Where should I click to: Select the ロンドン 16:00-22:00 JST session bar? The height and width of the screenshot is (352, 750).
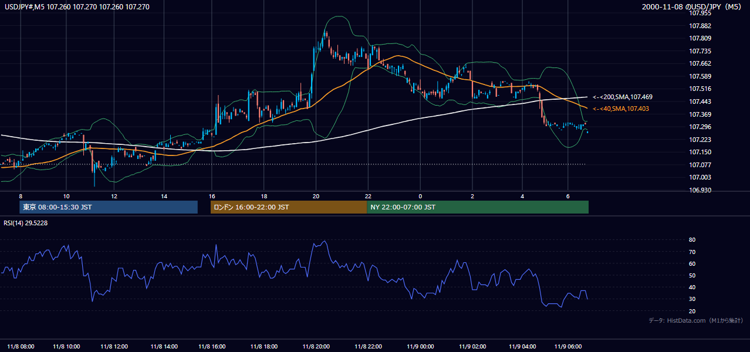tap(289, 207)
